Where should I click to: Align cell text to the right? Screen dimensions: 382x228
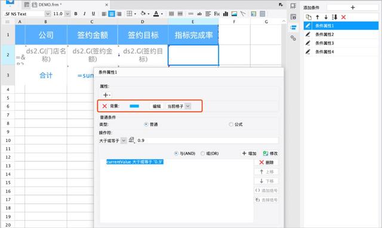coord(119,14)
